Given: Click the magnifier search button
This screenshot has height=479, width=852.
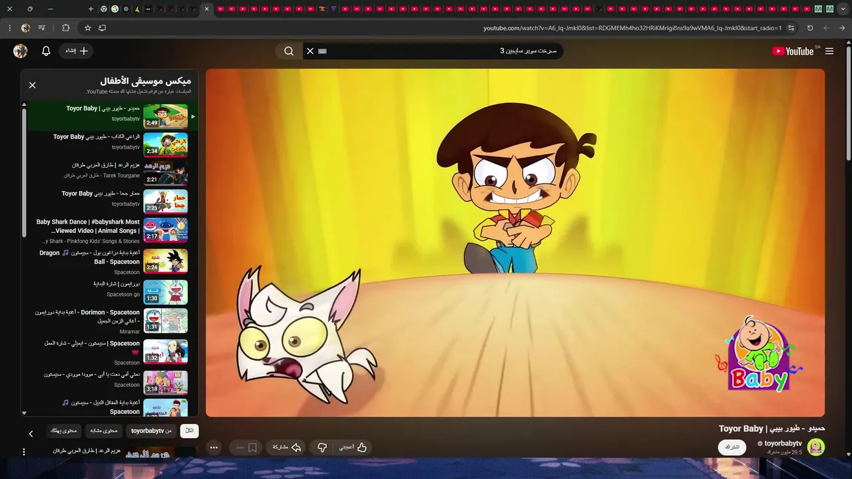Looking at the screenshot, I should pyautogui.click(x=289, y=51).
